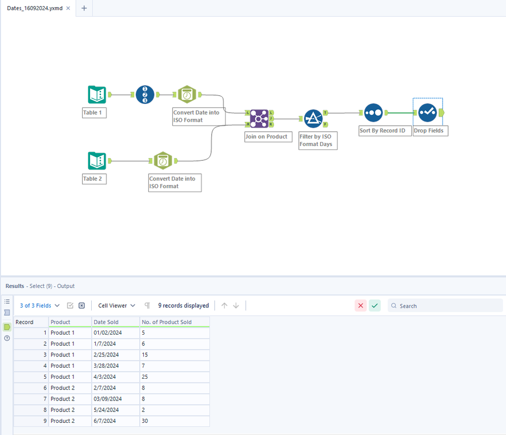Go to next record down arrow
Screen dimensions: 506x435
pos(236,306)
